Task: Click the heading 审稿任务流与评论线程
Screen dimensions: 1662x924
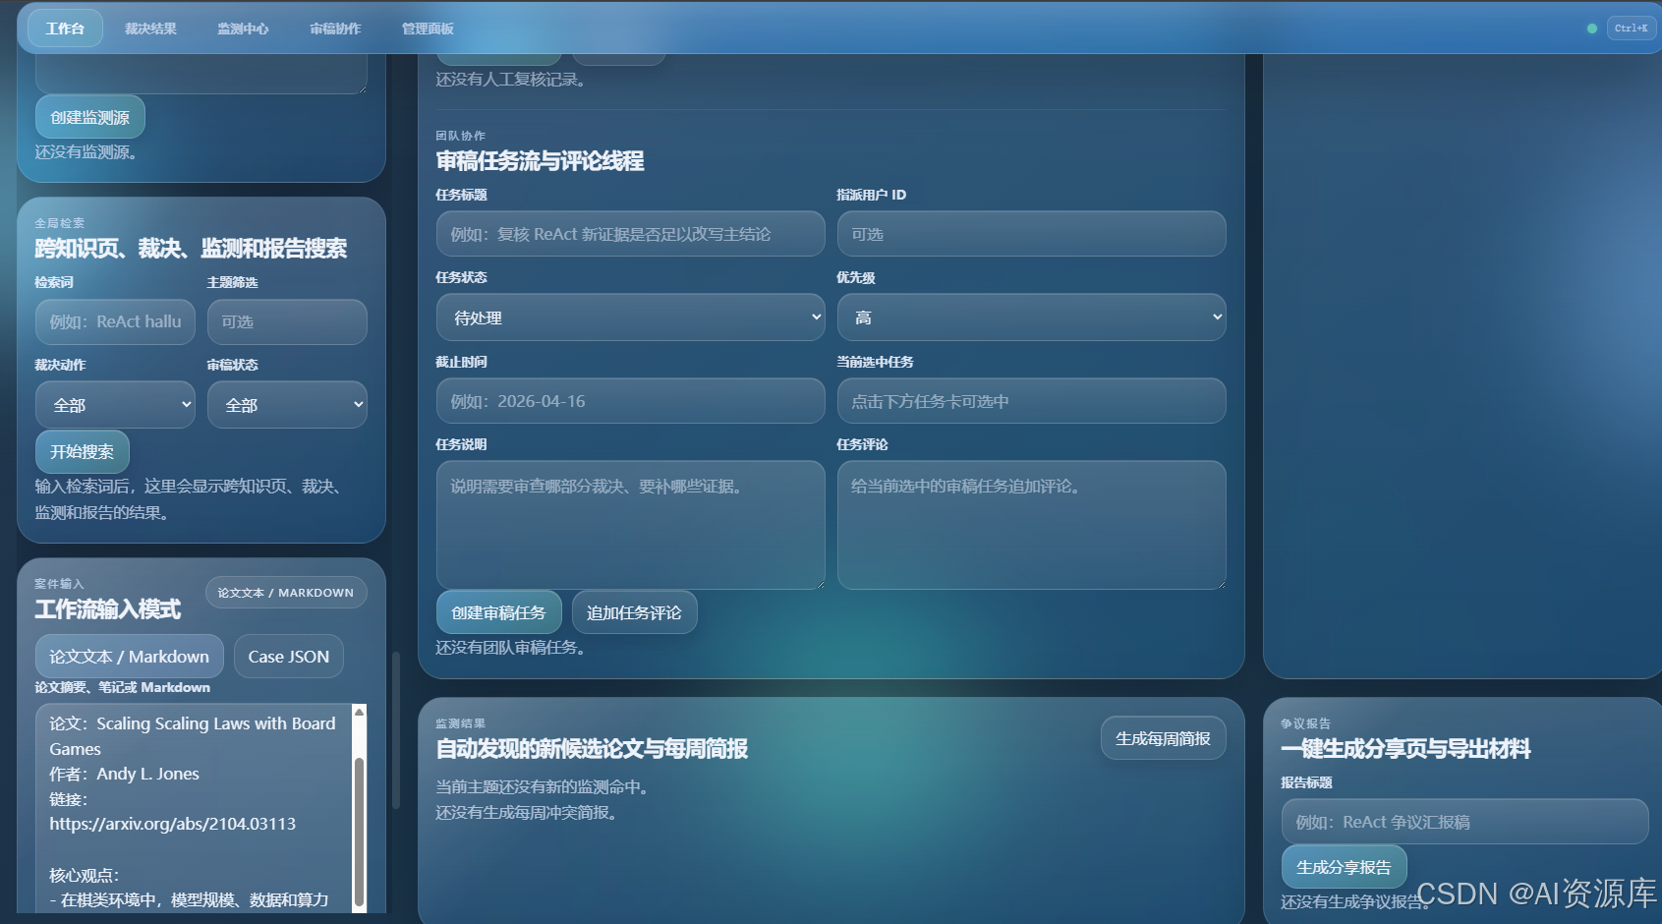Action: coord(541,161)
